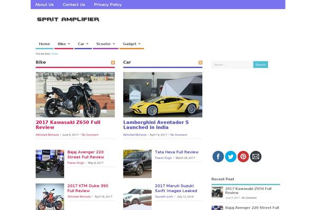The height and width of the screenshot is (210, 316).
Task: Open the KTM Duke 390 thumbnail
Action: 50,197
